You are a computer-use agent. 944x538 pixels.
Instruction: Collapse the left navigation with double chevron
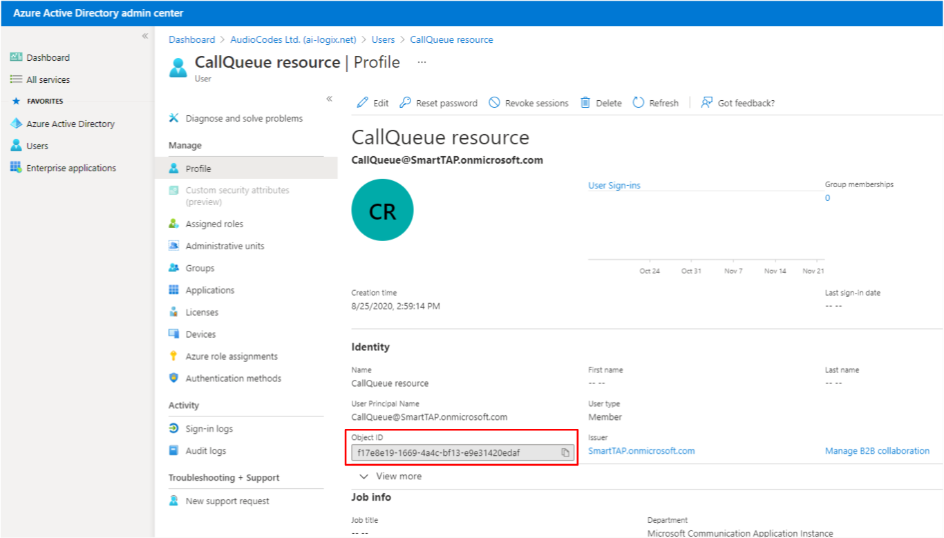pos(145,36)
